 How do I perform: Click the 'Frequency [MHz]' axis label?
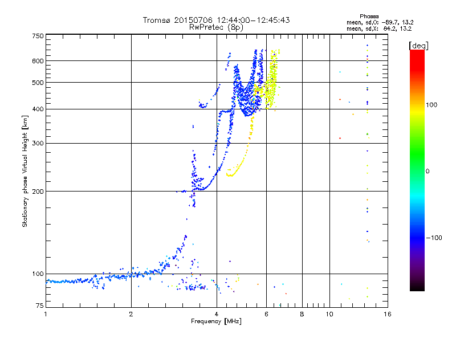216,321
